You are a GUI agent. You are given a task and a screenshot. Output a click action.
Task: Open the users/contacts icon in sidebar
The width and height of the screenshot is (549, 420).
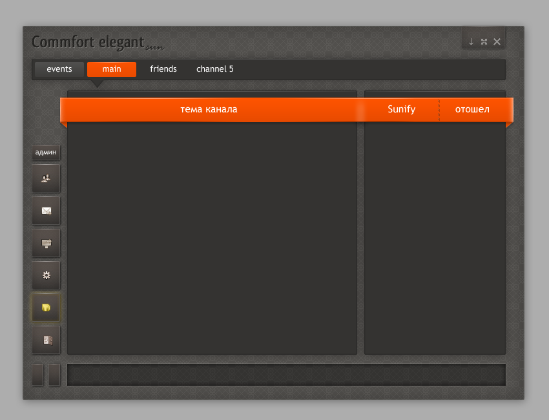coord(46,178)
